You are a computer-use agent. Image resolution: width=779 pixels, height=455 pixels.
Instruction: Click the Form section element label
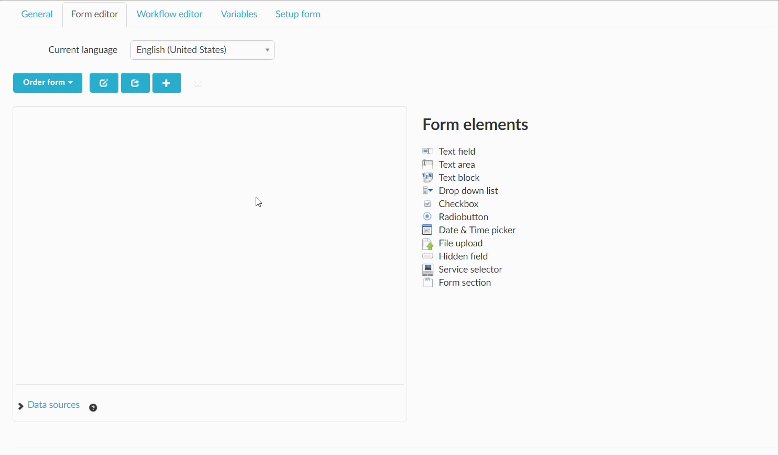tap(465, 283)
